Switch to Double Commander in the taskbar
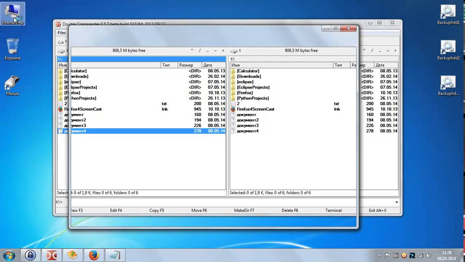 (x=51, y=255)
